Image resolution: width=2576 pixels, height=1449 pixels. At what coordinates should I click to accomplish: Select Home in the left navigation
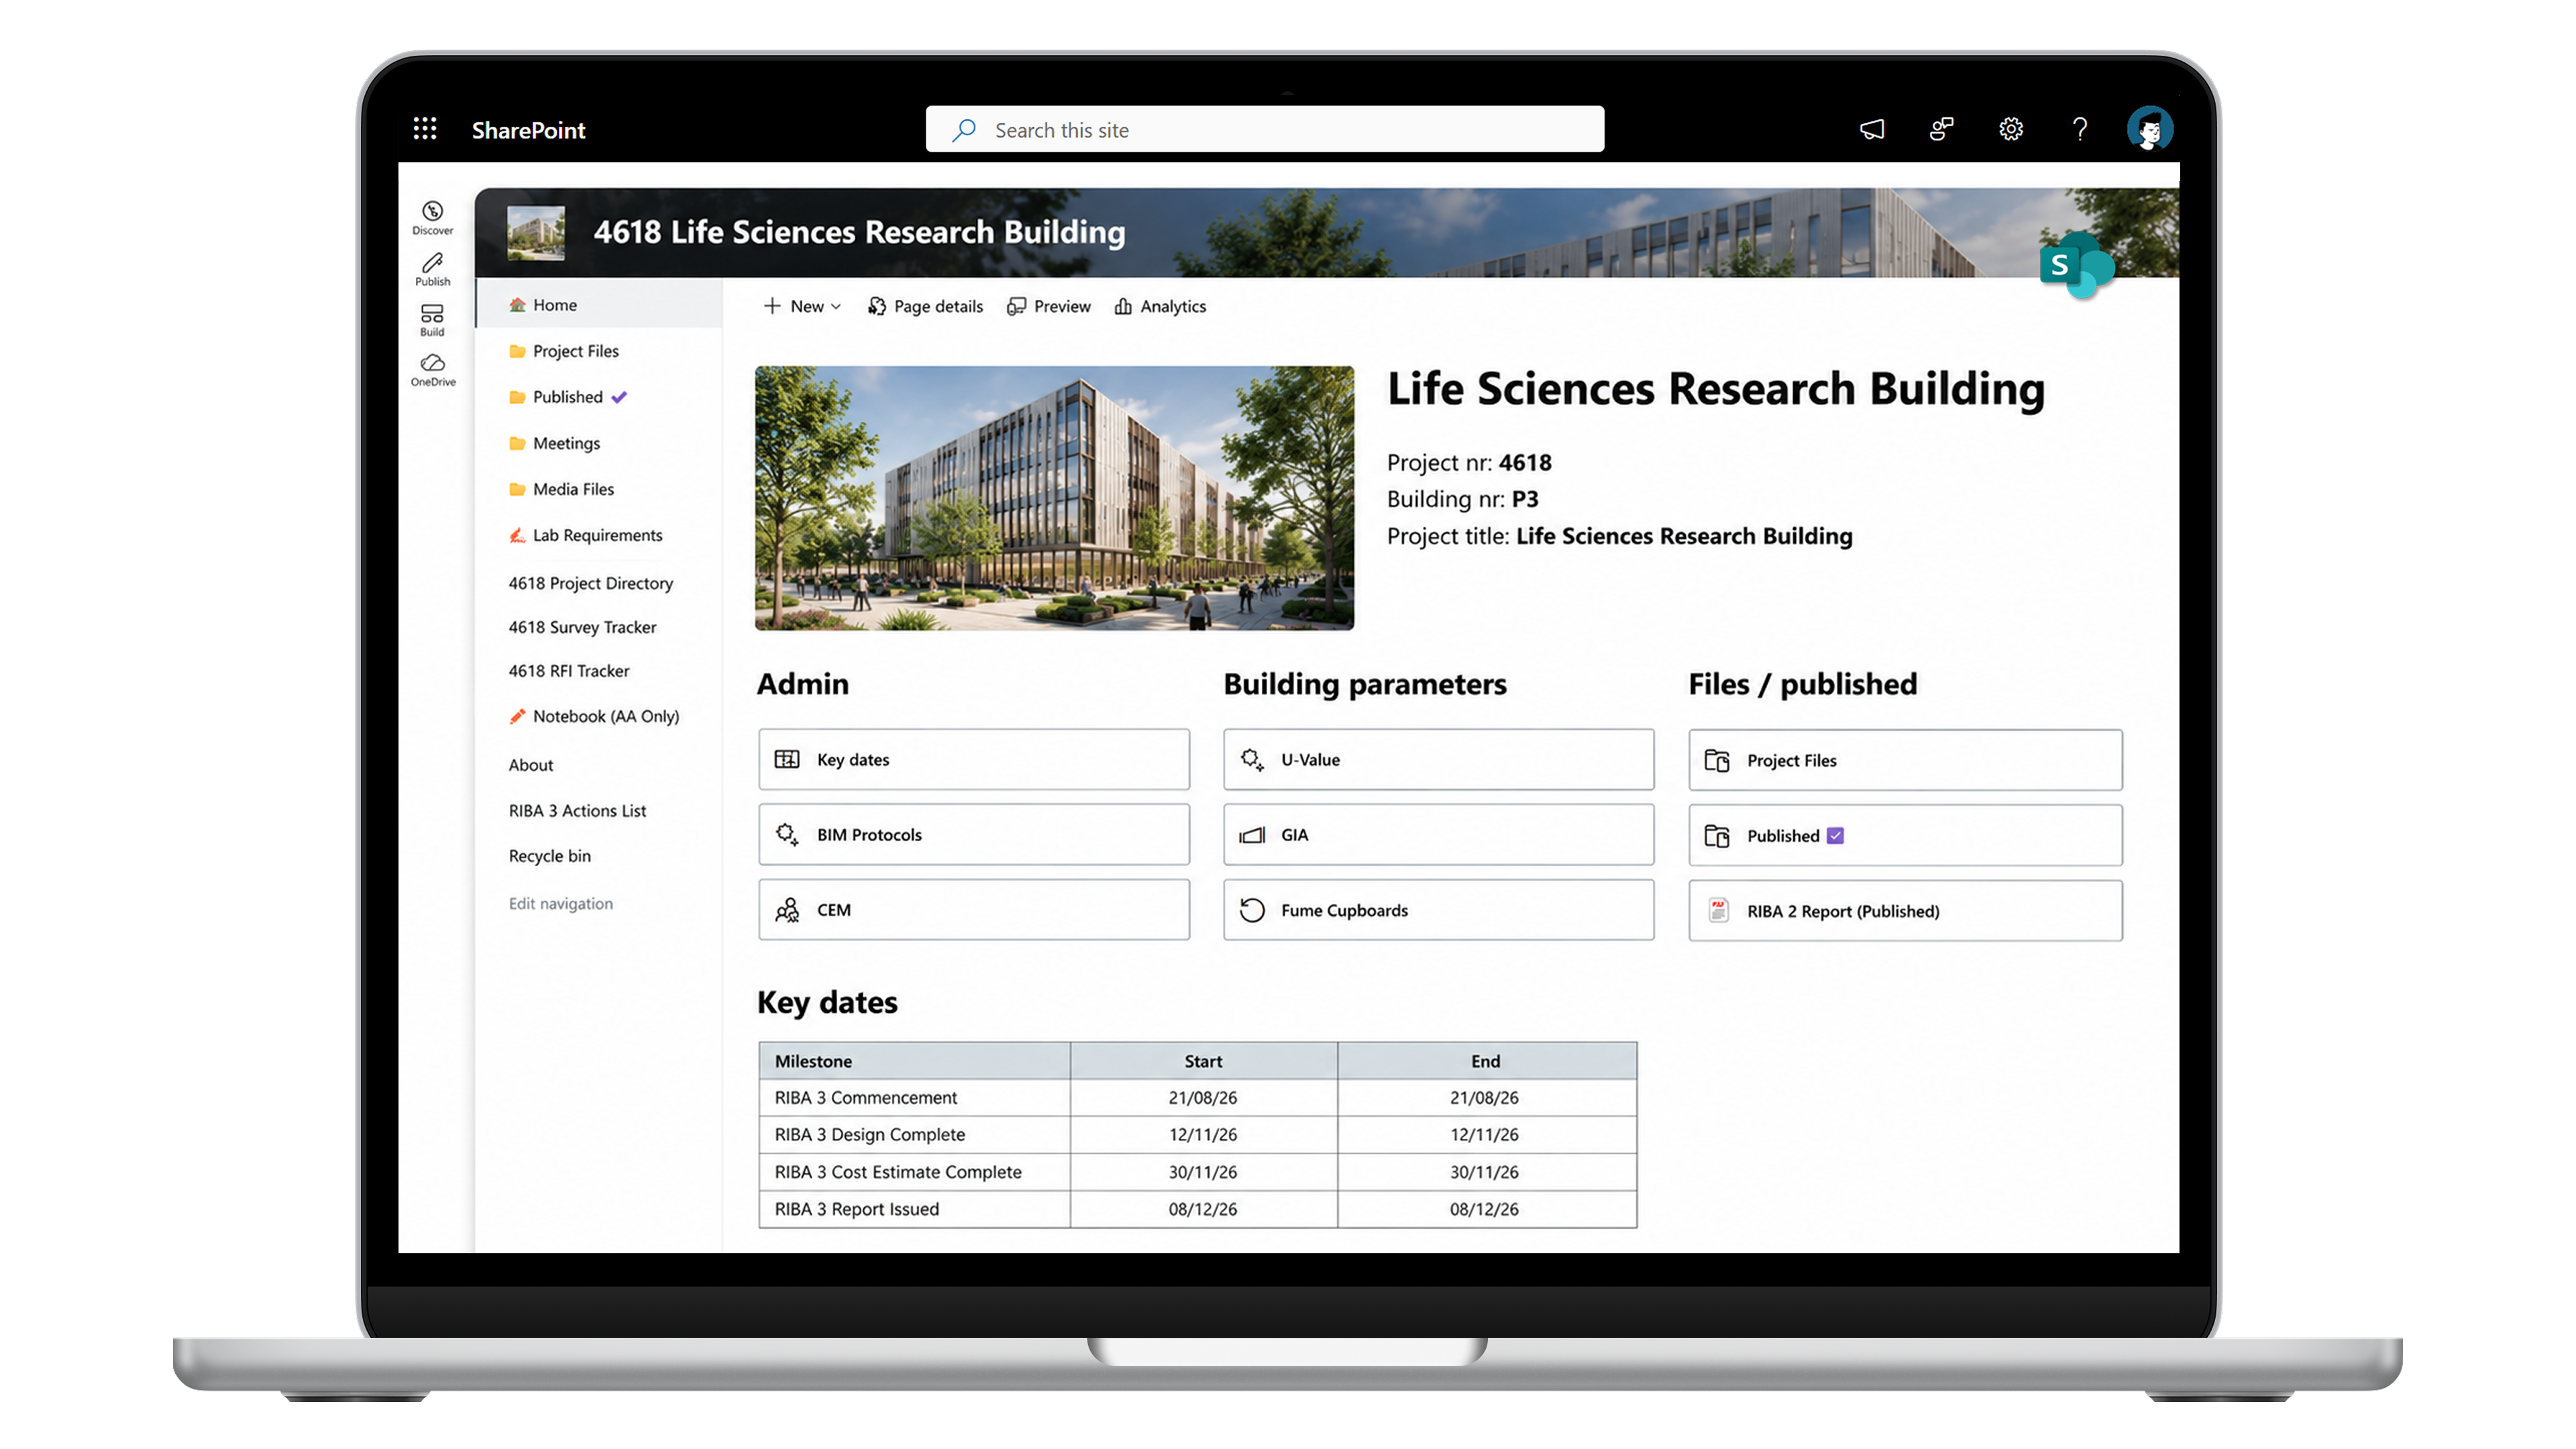click(599, 305)
